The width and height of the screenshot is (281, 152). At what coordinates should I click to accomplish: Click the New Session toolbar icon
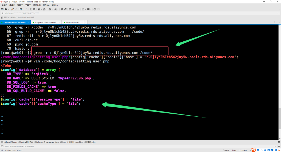click(2, 9)
